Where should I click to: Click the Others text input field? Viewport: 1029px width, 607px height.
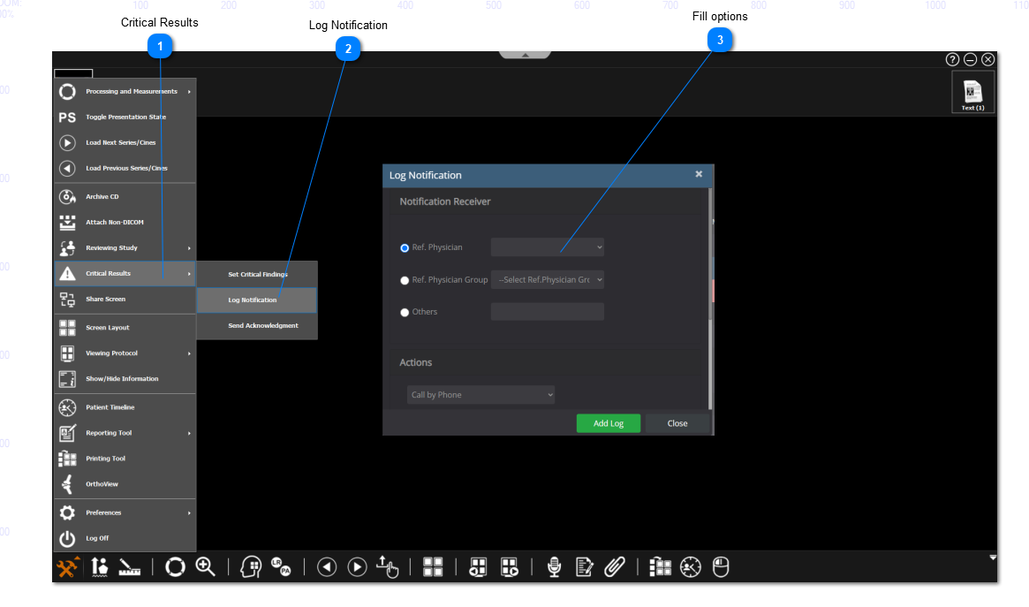(x=547, y=312)
